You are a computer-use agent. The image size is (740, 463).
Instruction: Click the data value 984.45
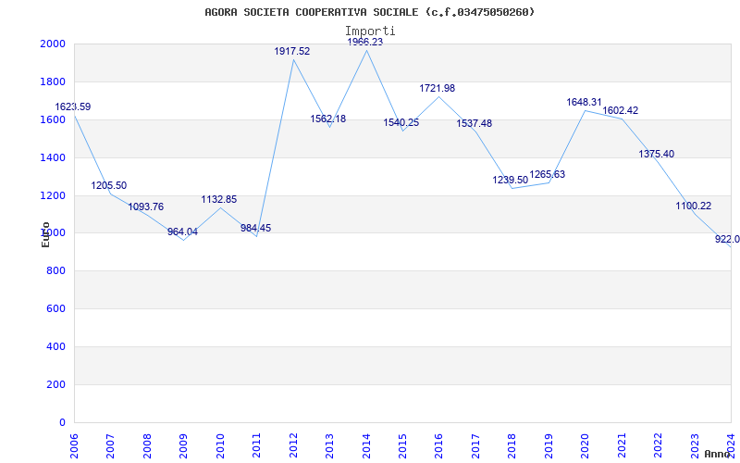click(256, 228)
